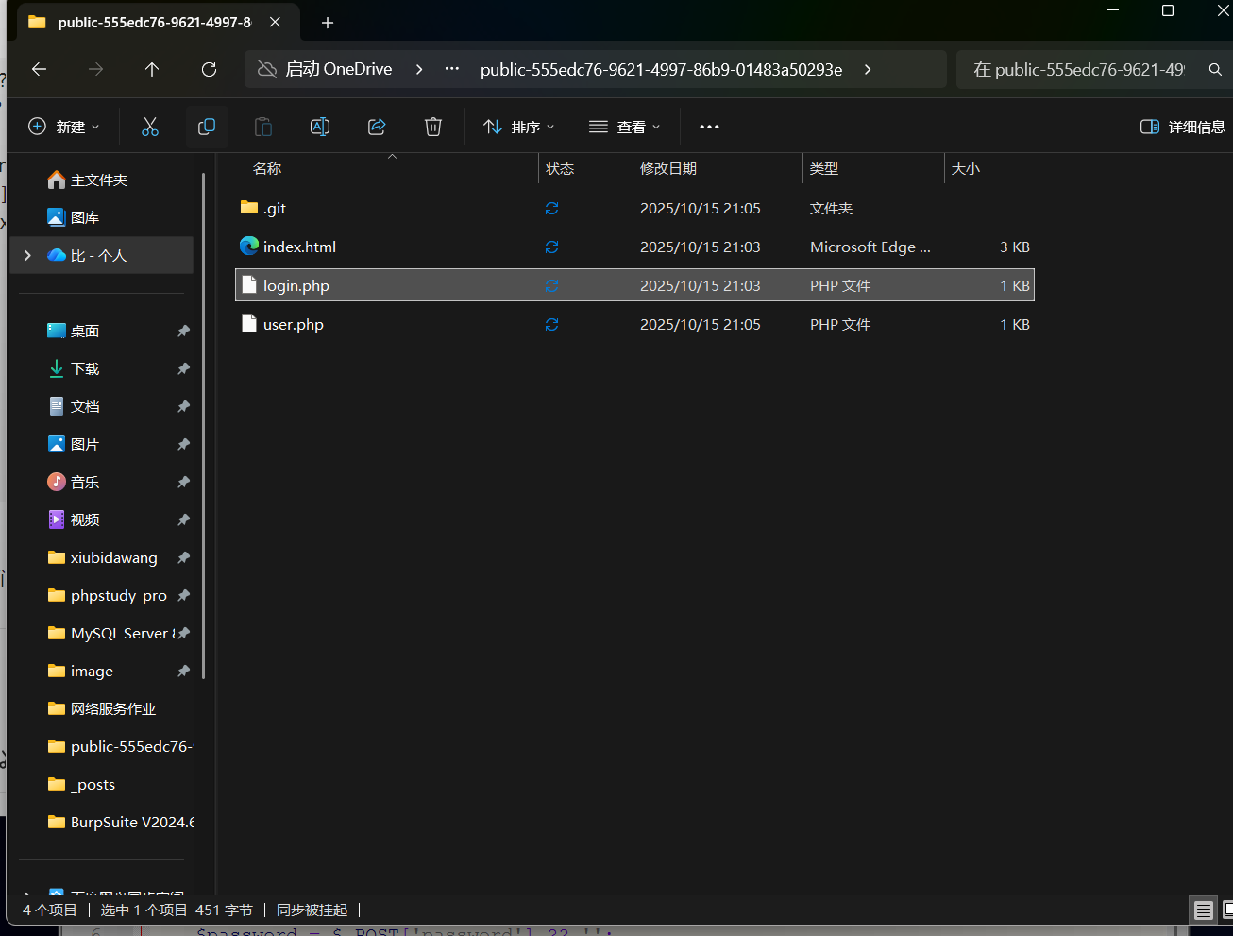Viewport: 1233px width, 936px height.
Task: Open the three-dot more options menu
Action: pos(709,127)
